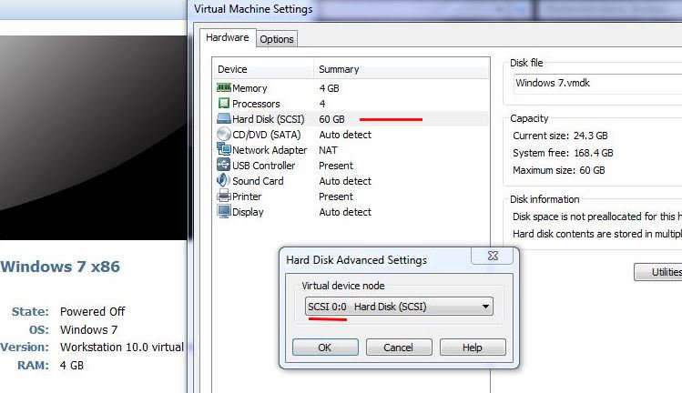This screenshot has height=393, width=682.
Task: Click the Powered Off state value
Action: (x=93, y=312)
